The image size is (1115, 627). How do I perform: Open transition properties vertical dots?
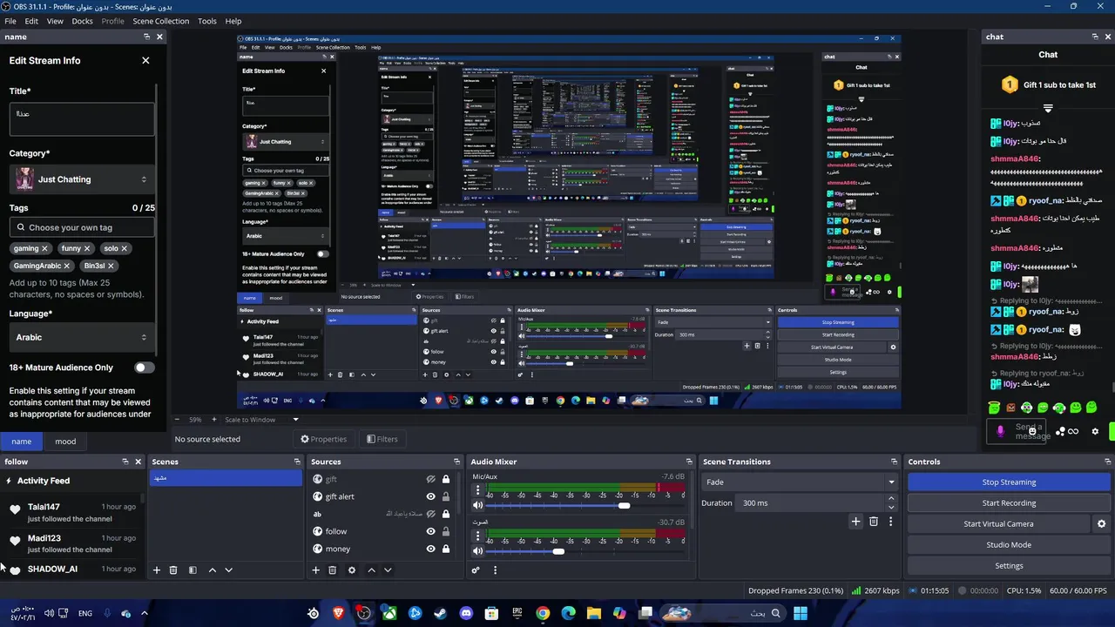890,522
